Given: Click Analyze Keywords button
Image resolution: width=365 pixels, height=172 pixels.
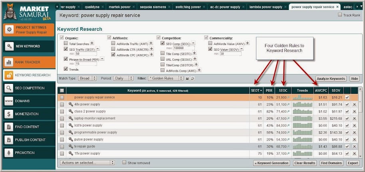Looking at the screenshot, I should click(x=331, y=79).
